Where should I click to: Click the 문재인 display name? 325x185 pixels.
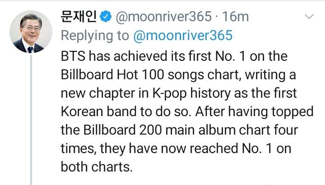coord(79,16)
